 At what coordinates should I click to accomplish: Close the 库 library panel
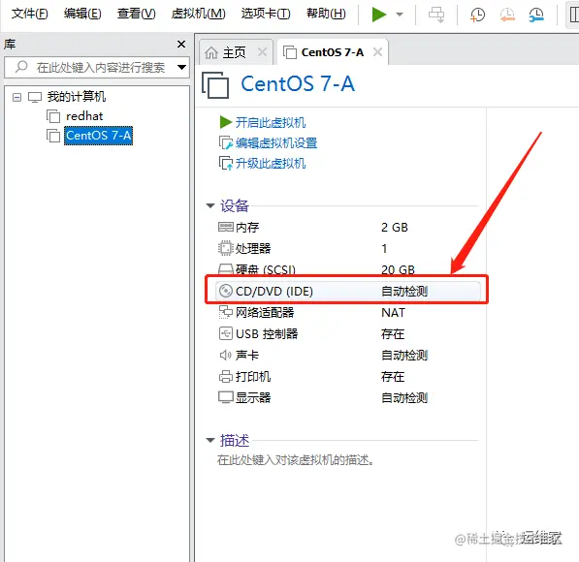[181, 45]
